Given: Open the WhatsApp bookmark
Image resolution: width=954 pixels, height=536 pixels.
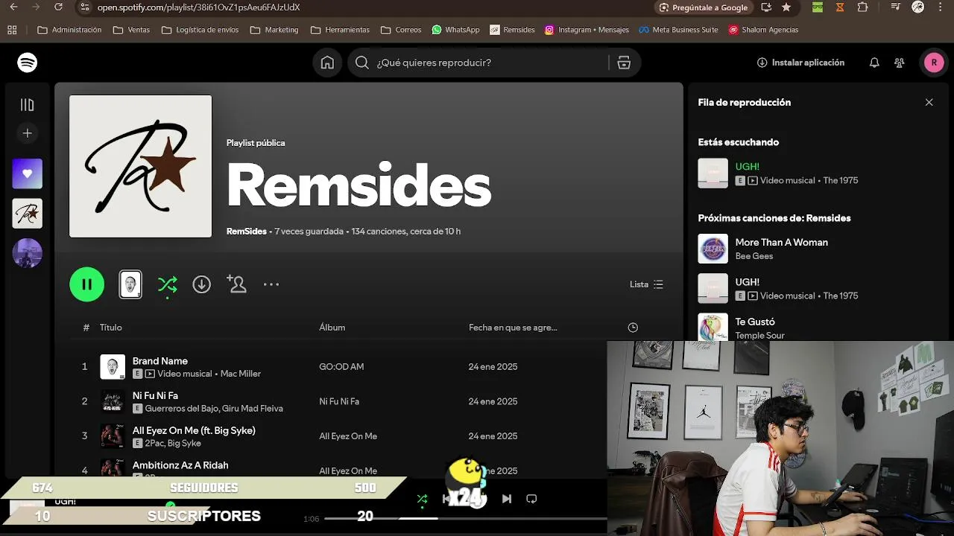Looking at the screenshot, I should point(455,30).
